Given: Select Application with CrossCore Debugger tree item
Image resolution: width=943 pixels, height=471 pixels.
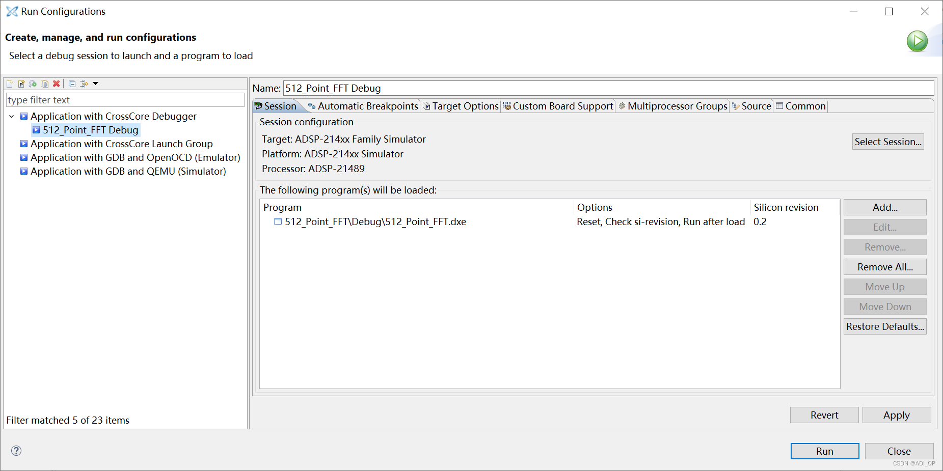Looking at the screenshot, I should [113, 116].
